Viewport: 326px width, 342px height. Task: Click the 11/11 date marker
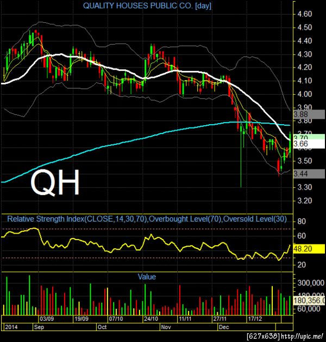[185, 319]
